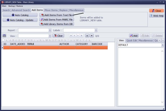
Task: Open Web Help question mark button
Action: point(156,16)
